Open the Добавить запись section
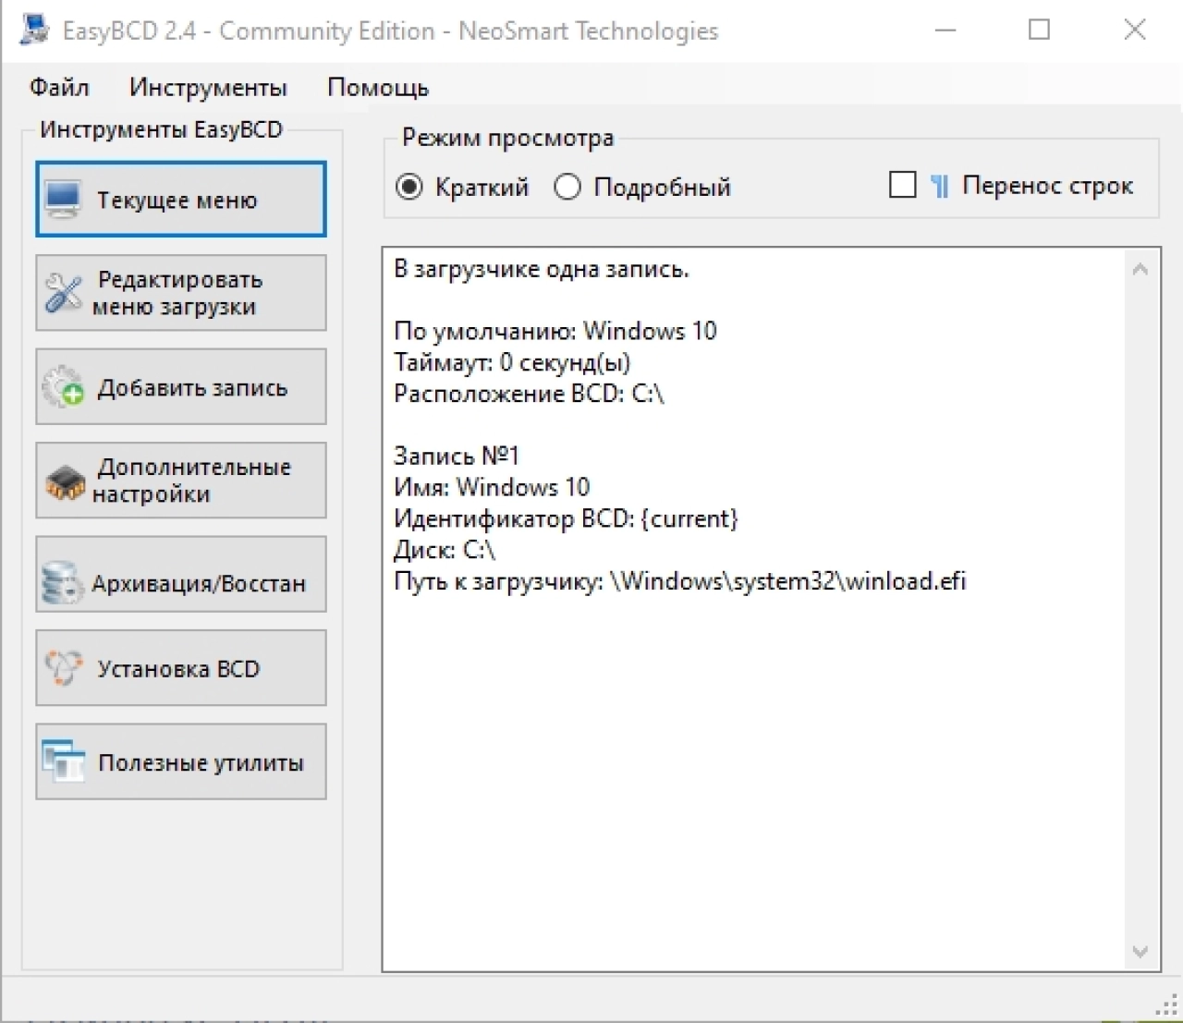 pyautogui.click(x=181, y=387)
